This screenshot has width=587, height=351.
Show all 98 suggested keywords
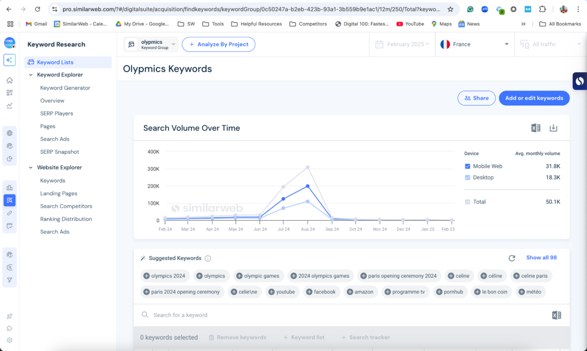(541, 258)
